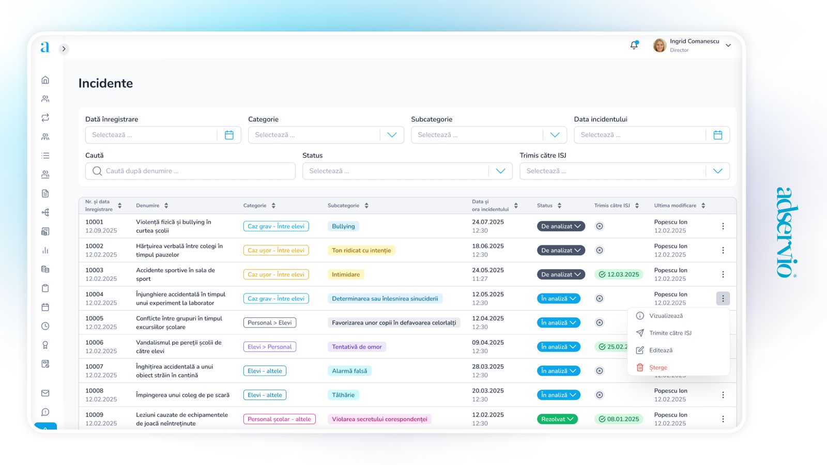Open calendar picker for Data incidentului

tap(717, 135)
